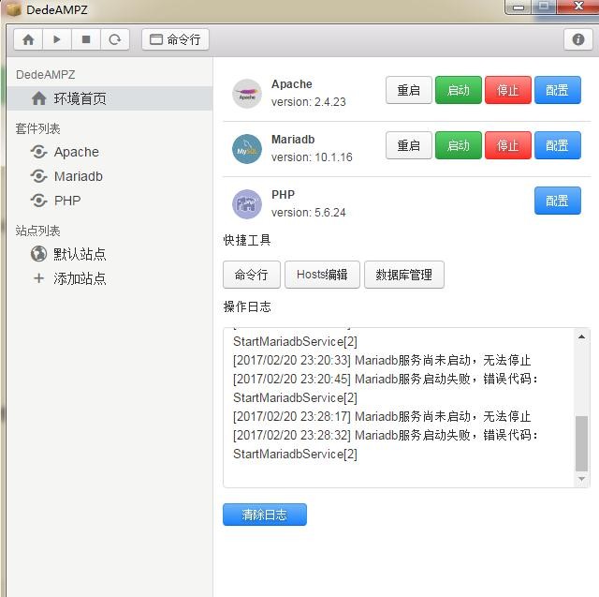The width and height of the screenshot is (599, 597).
Task: Click the text 'version: 2.4.23'
Action: tap(308, 102)
